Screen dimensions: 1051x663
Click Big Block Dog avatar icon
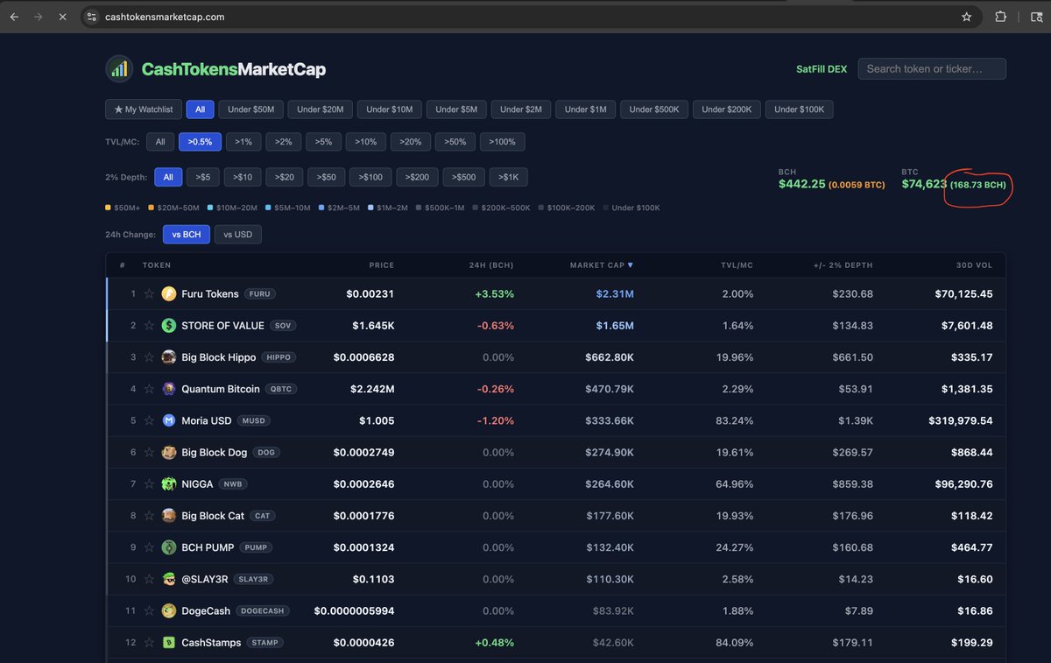click(169, 453)
